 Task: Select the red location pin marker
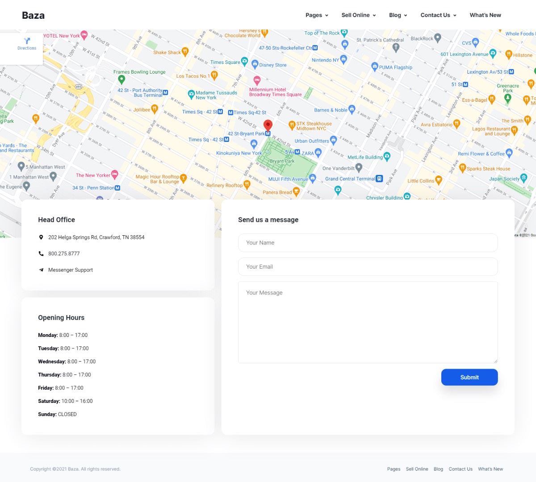point(268,125)
